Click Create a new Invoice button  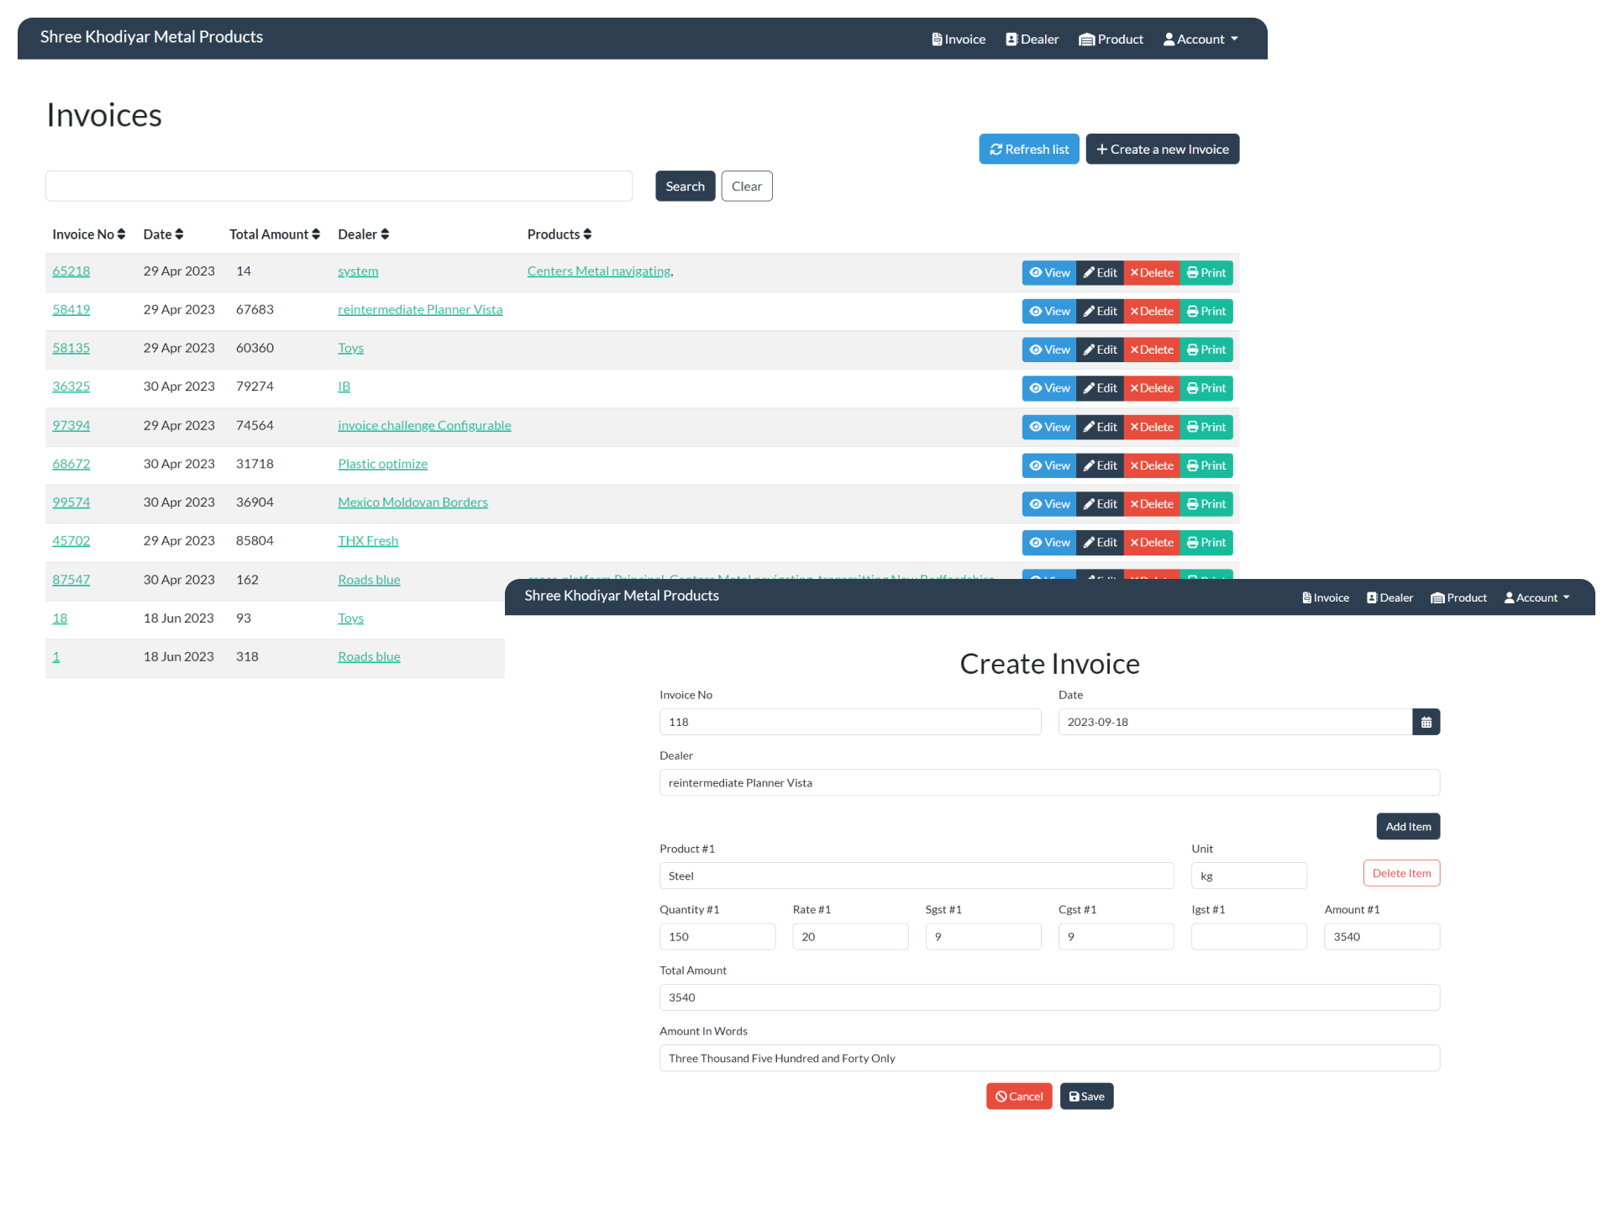[1162, 150]
